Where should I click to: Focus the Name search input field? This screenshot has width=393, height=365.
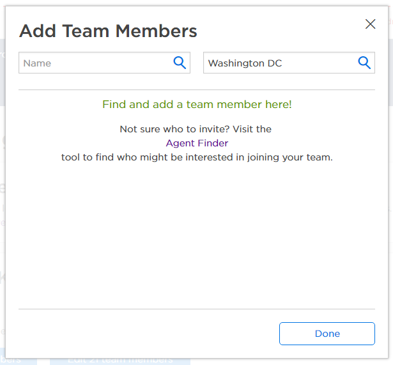96,63
